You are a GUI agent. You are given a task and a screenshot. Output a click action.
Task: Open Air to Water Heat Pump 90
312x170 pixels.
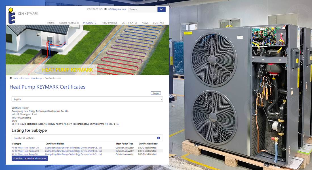pos(24,154)
